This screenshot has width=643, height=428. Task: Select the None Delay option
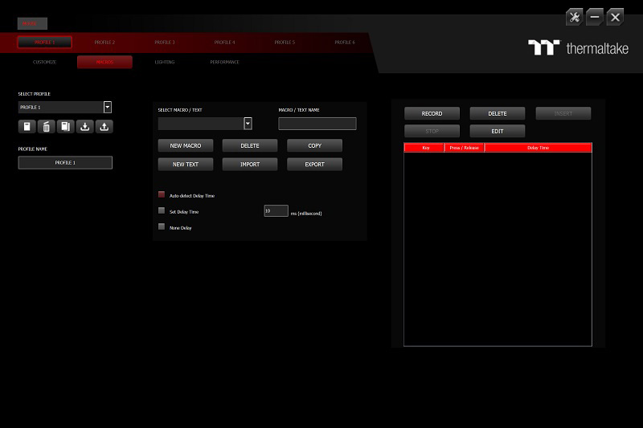tap(162, 227)
